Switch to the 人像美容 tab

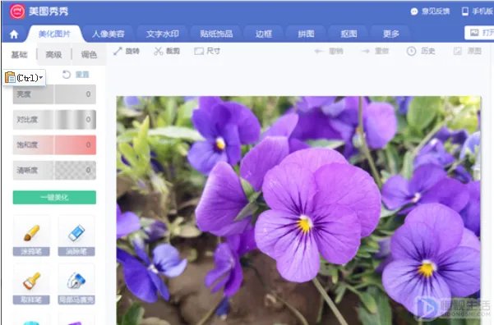[108, 34]
